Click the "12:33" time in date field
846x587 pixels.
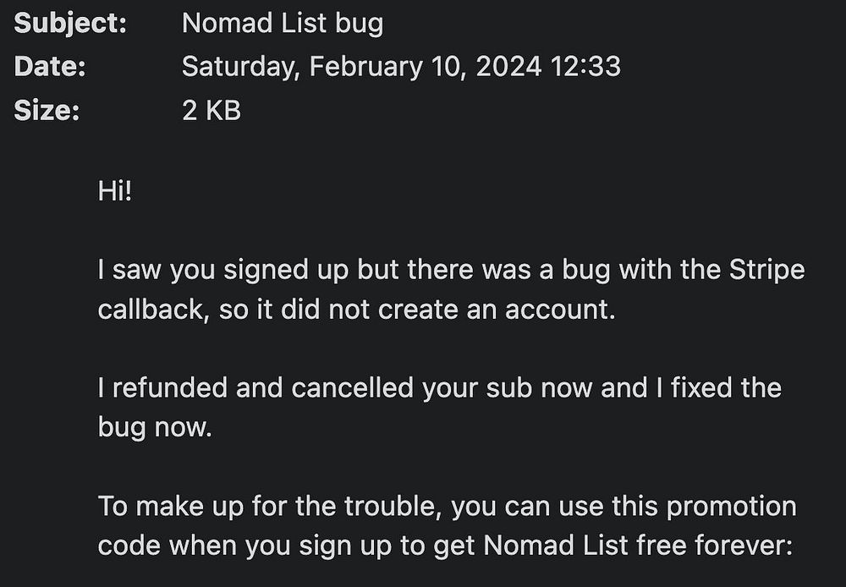[x=585, y=67]
